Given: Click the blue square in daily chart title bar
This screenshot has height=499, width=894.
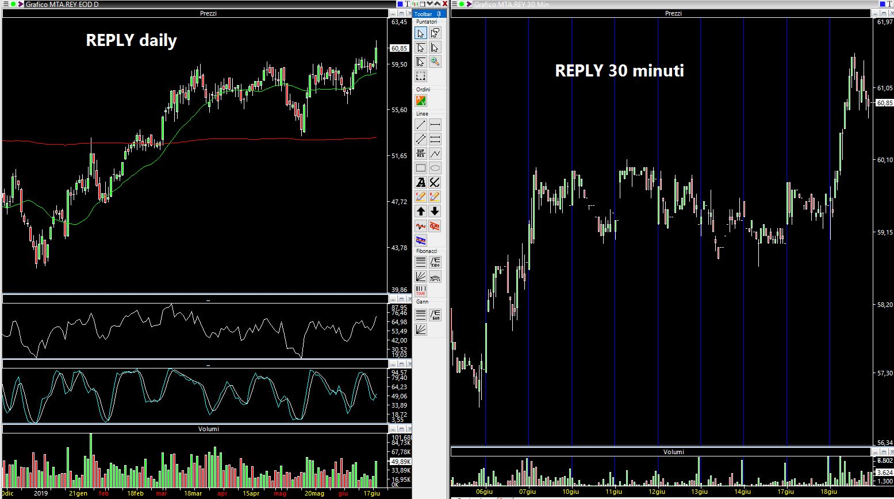Looking at the screenshot, I should click(400, 4).
